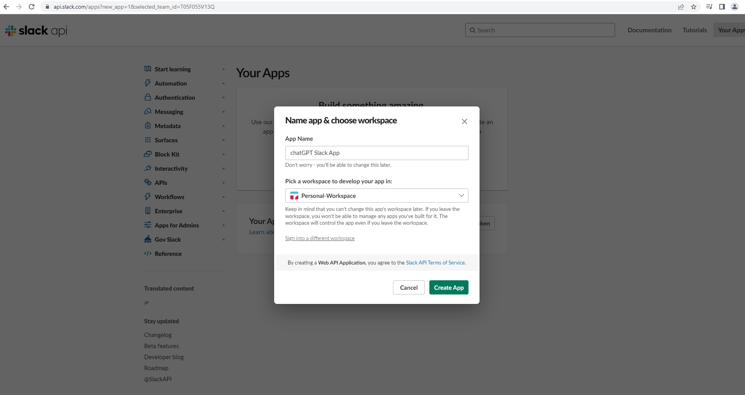Open the Documentation nav item
This screenshot has width=745, height=395.
[649, 30]
